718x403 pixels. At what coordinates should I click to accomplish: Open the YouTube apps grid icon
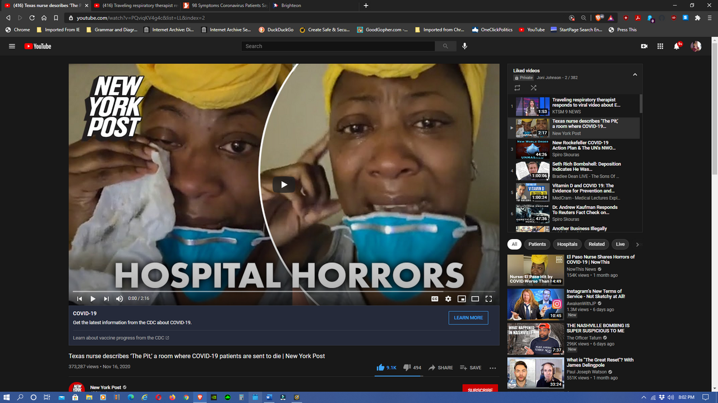click(660, 46)
